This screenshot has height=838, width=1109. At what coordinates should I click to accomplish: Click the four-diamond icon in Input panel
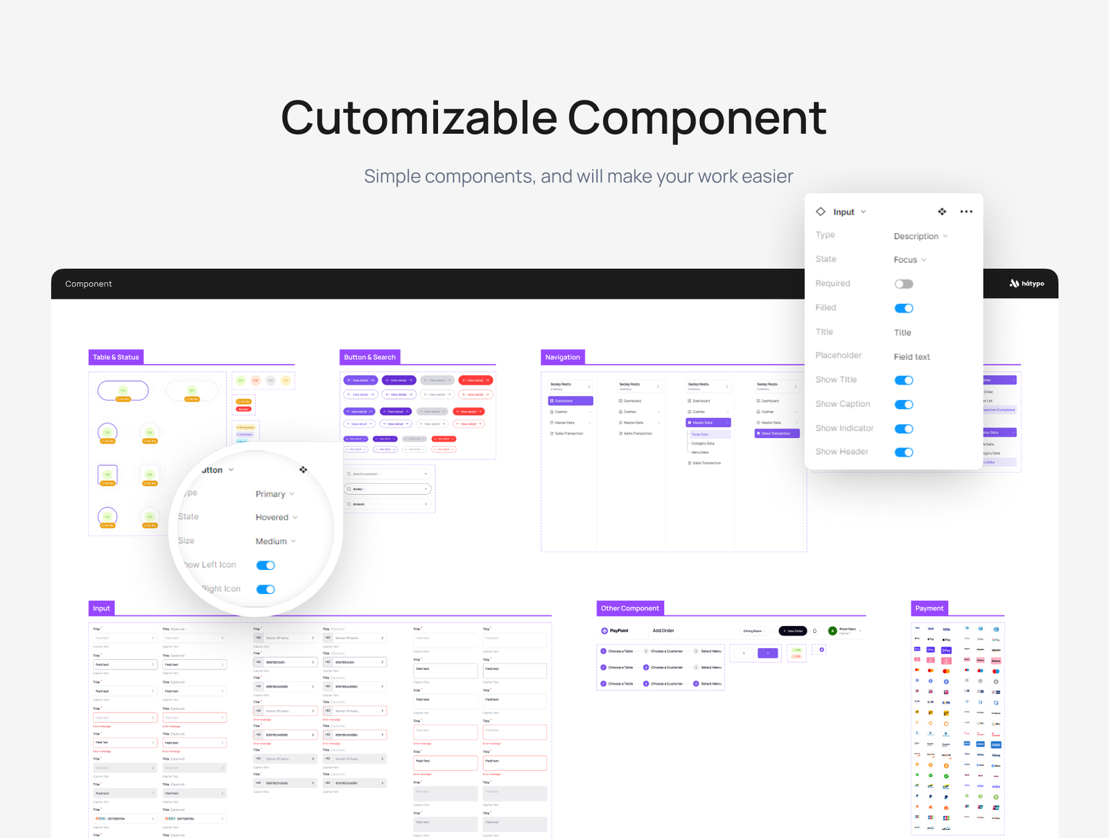942,212
